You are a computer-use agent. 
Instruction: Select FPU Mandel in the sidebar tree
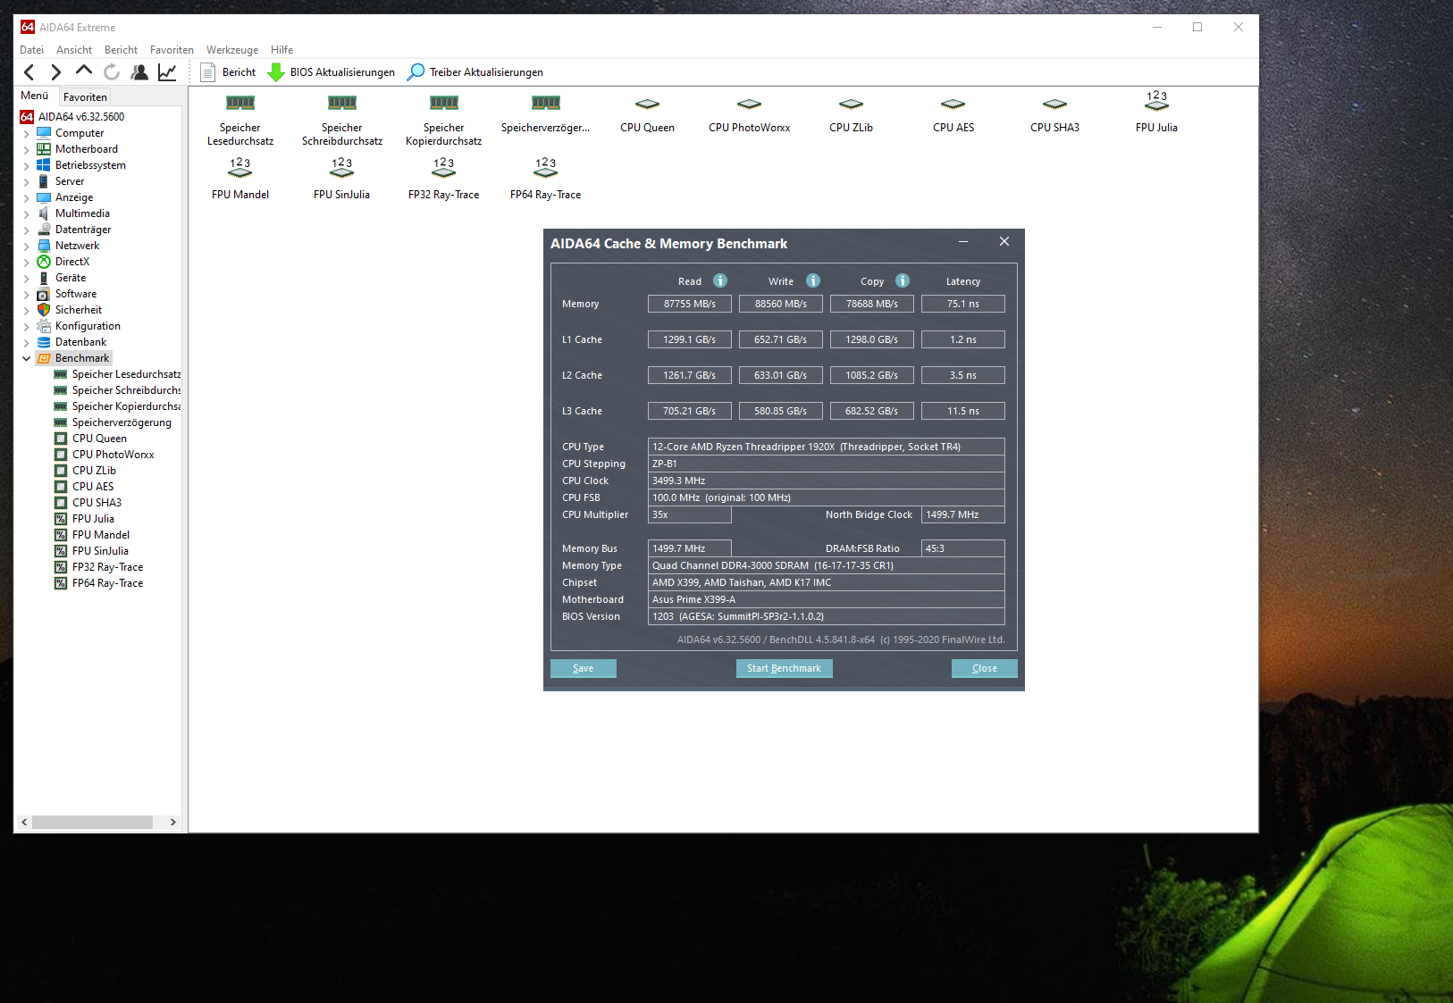(x=100, y=535)
